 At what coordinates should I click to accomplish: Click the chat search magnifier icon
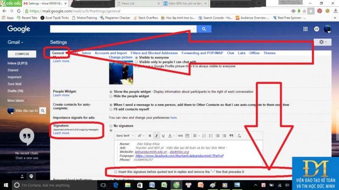(x=43, y=110)
